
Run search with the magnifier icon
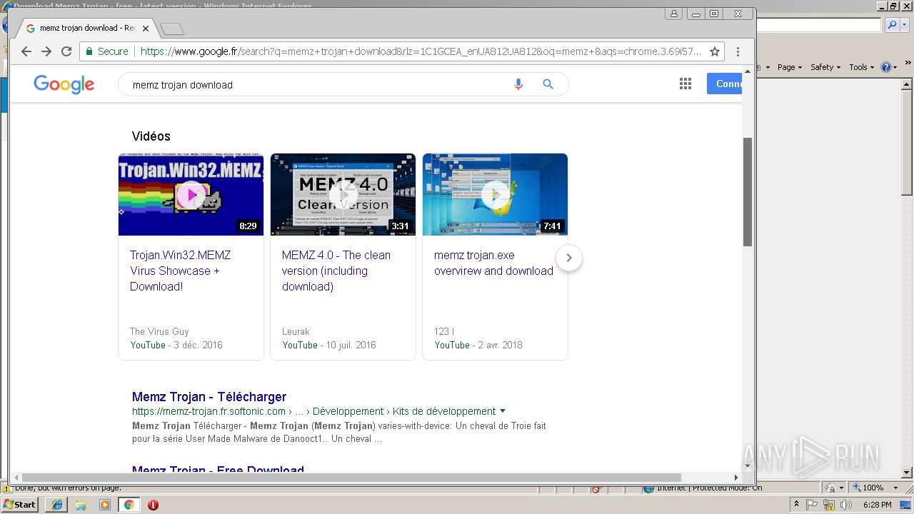[x=548, y=84]
